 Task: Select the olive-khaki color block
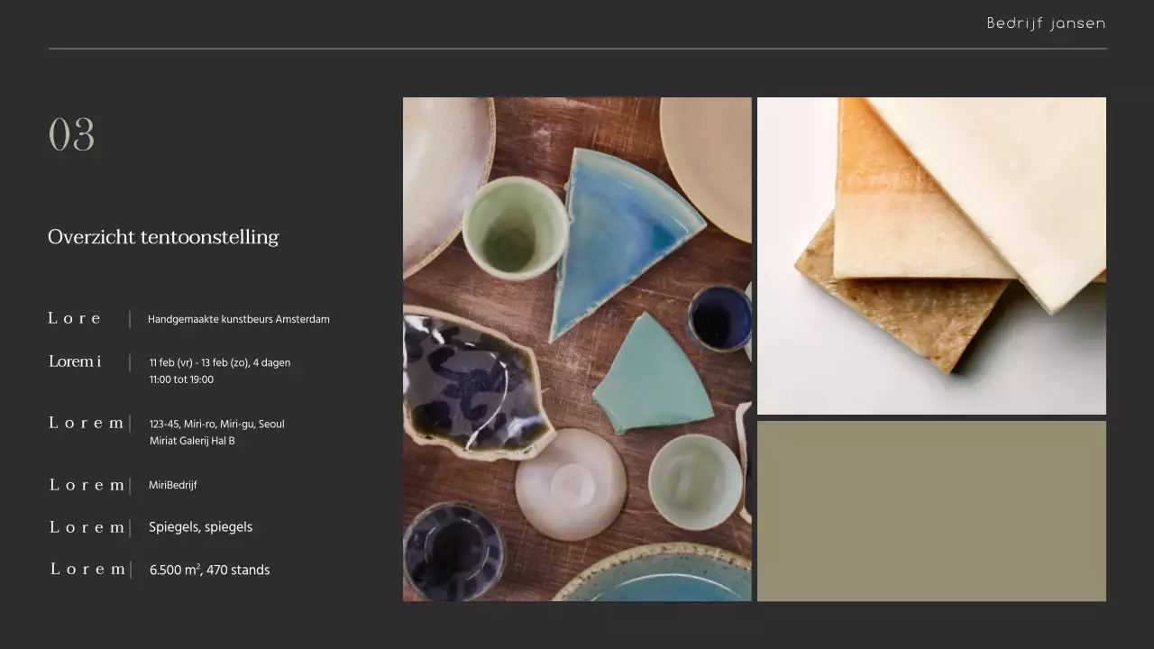(x=931, y=510)
